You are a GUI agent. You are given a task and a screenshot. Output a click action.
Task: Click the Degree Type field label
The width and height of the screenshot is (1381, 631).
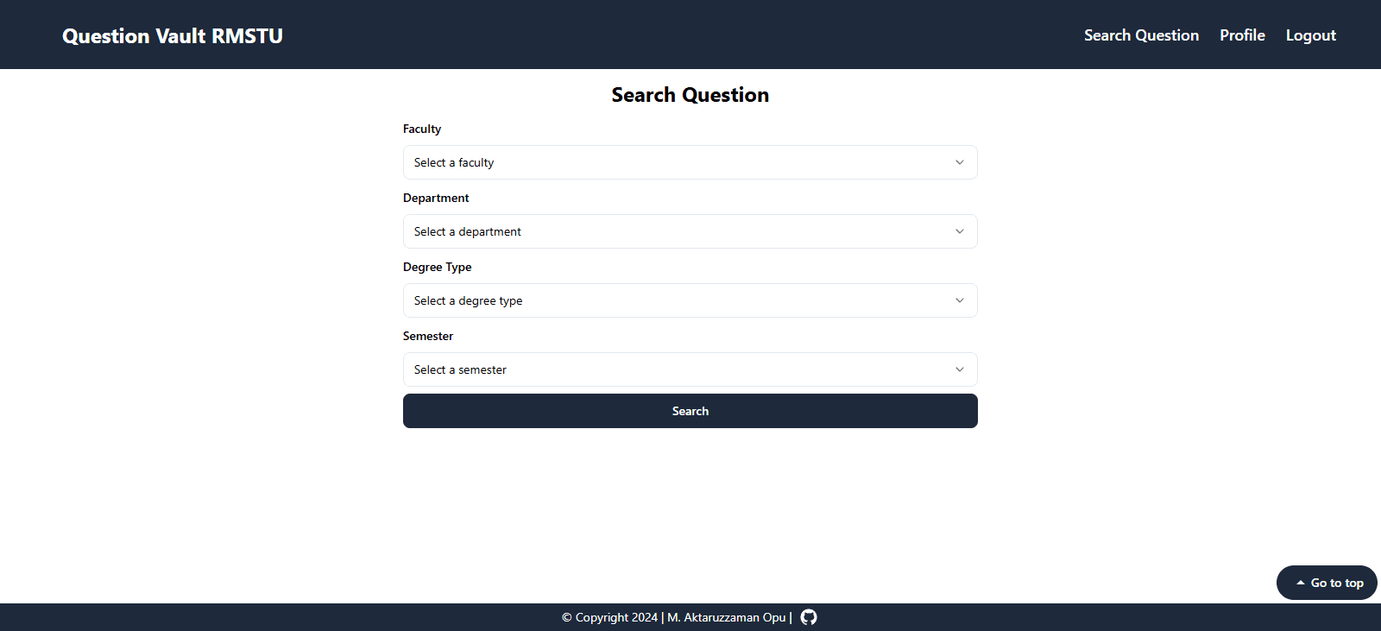[x=437, y=267]
